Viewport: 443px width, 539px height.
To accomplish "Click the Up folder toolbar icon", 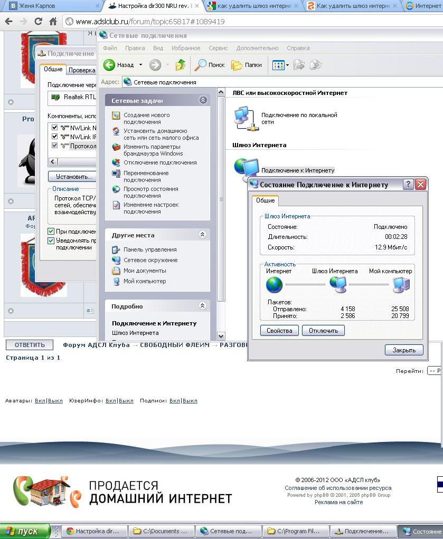I will (x=181, y=65).
